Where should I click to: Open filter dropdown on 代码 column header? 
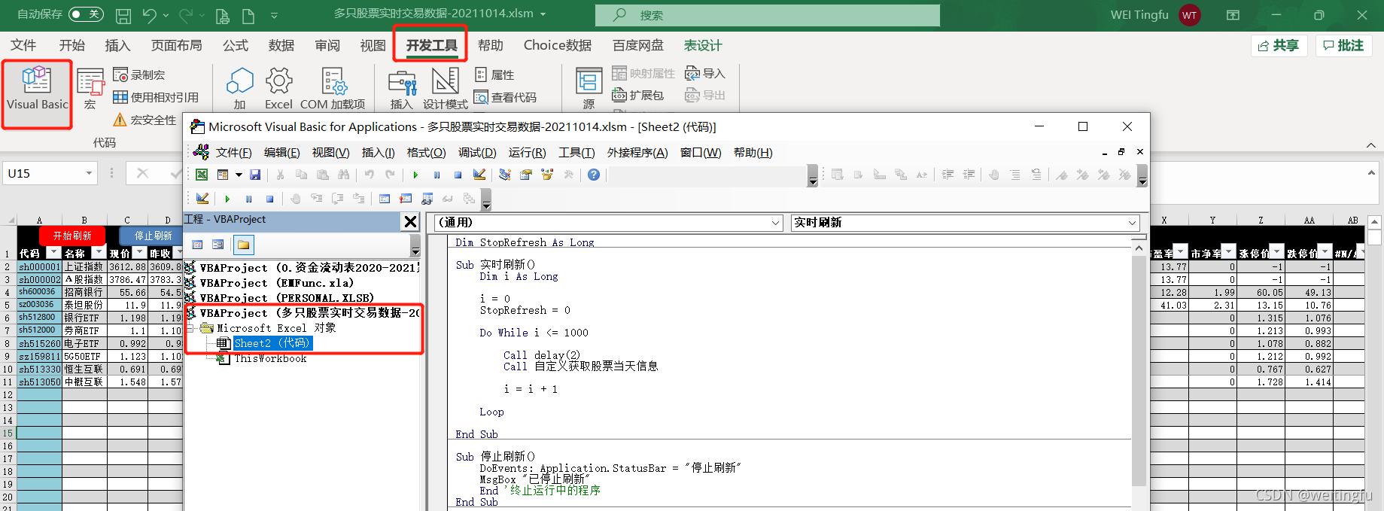tap(53, 252)
